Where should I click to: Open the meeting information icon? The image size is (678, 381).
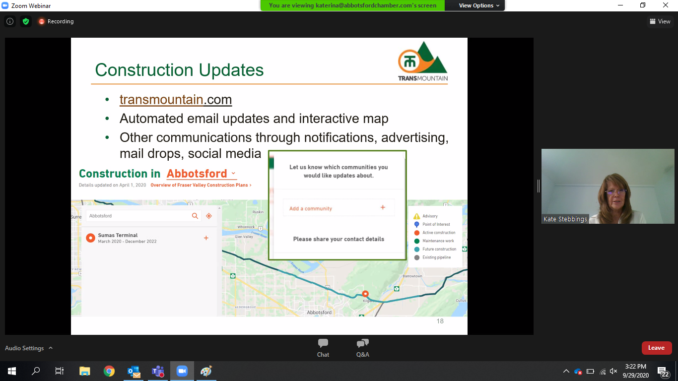pyautogui.click(x=10, y=21)
